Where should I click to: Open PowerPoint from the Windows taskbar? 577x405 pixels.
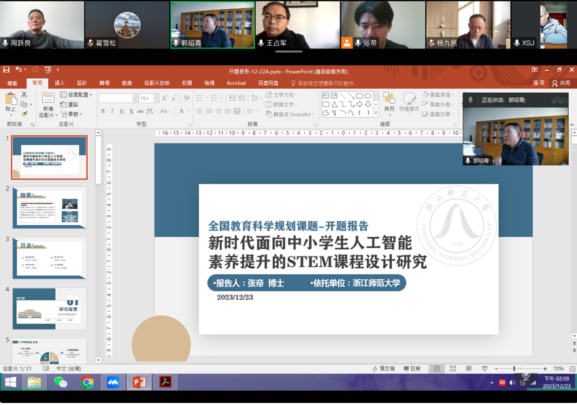pyautogui.click(x=139, y=383)
